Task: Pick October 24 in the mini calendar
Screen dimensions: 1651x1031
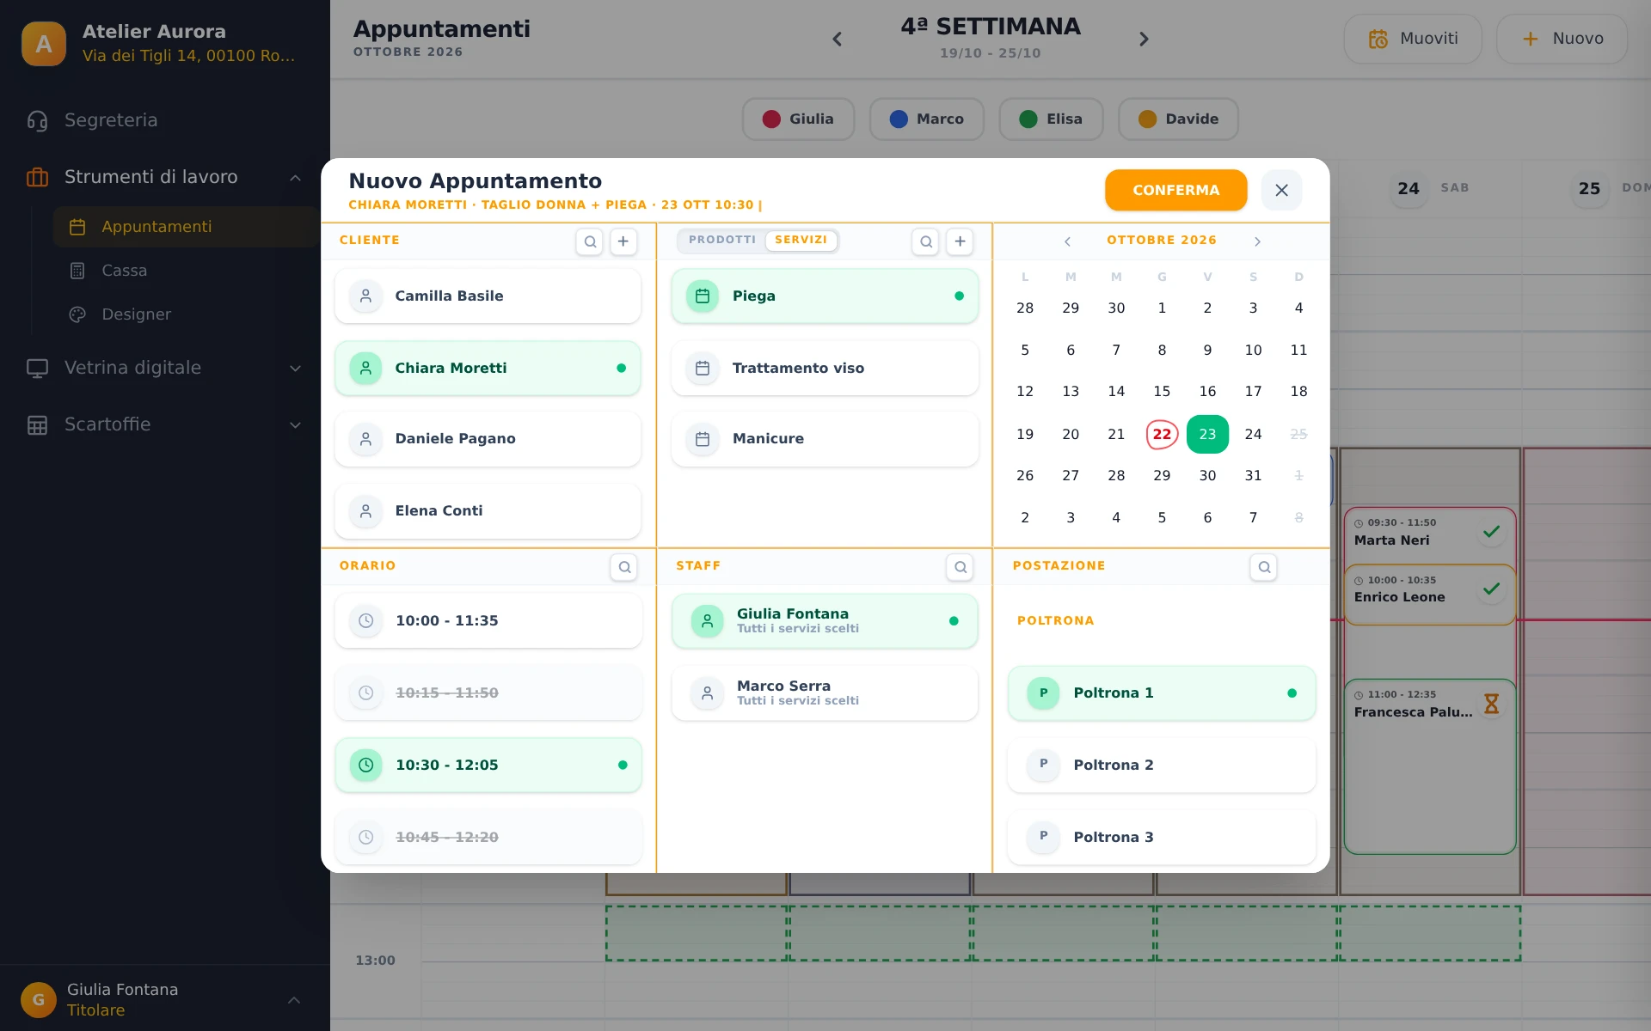Action: (1253, 434)
